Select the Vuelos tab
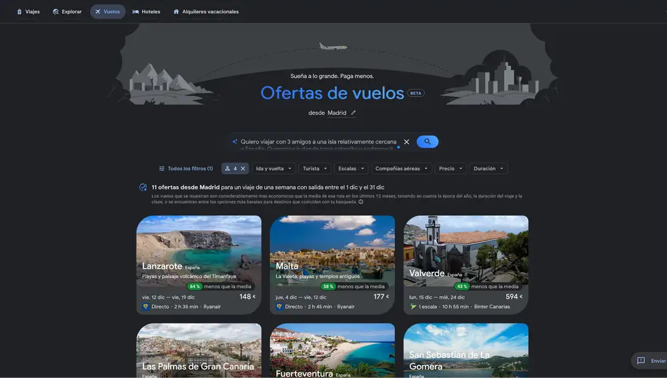Viewport: 667px width, 378px height. (x=107, y=11)
